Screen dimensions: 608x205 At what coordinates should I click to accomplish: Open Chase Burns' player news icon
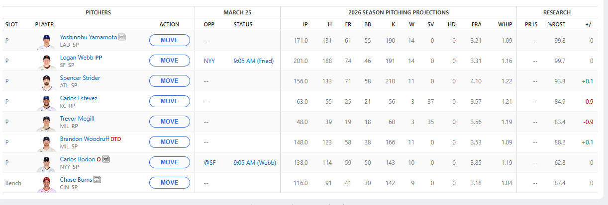coord(97,180)
